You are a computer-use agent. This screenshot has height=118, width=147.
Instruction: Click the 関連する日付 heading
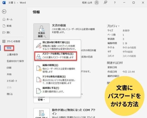[115, 63]
